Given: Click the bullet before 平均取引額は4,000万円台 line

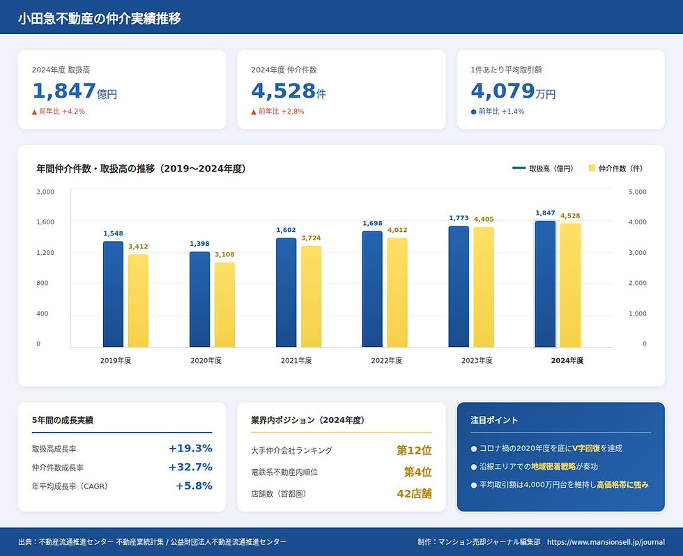Looking at the screenshot, I should pos(474,485).
